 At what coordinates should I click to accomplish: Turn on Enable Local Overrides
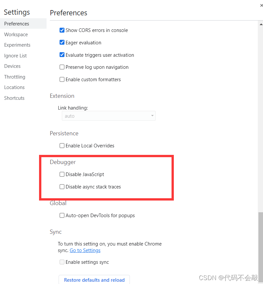click(x=62, y=146)
